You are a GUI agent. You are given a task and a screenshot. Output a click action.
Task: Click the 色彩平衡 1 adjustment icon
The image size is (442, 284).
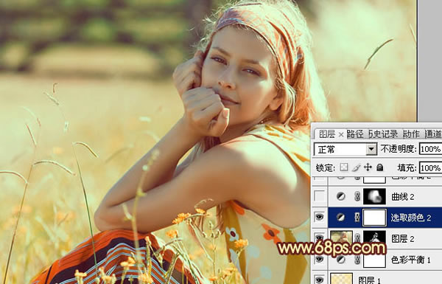point(341,260)
